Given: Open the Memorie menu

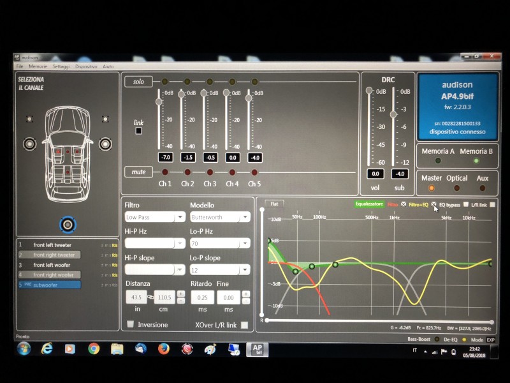Looking at the screenshot, I should click(x=38, y=66).
